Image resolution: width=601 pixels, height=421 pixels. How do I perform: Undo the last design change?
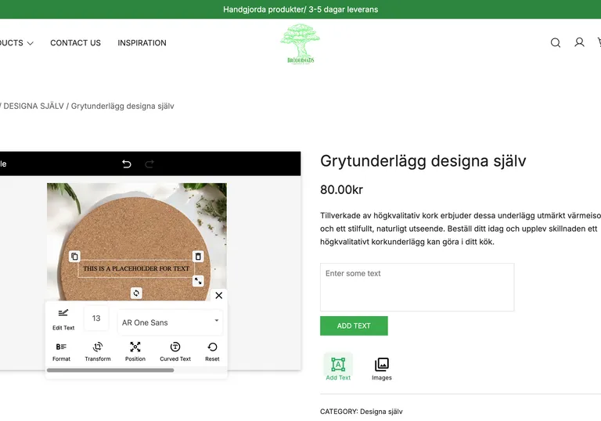(127, 164)
